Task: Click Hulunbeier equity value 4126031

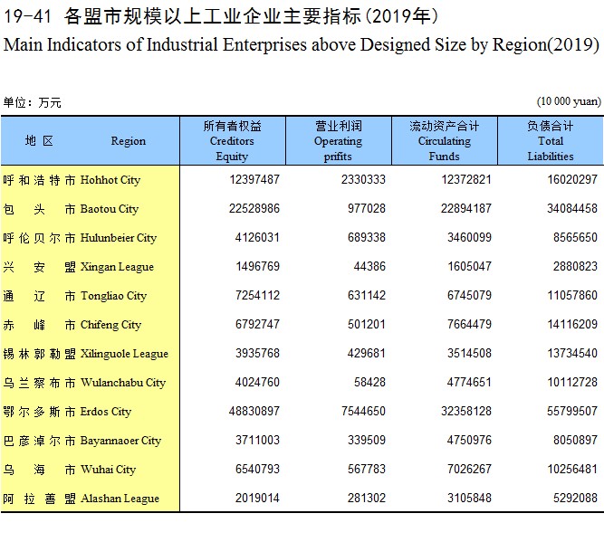Action: (257, 237)
